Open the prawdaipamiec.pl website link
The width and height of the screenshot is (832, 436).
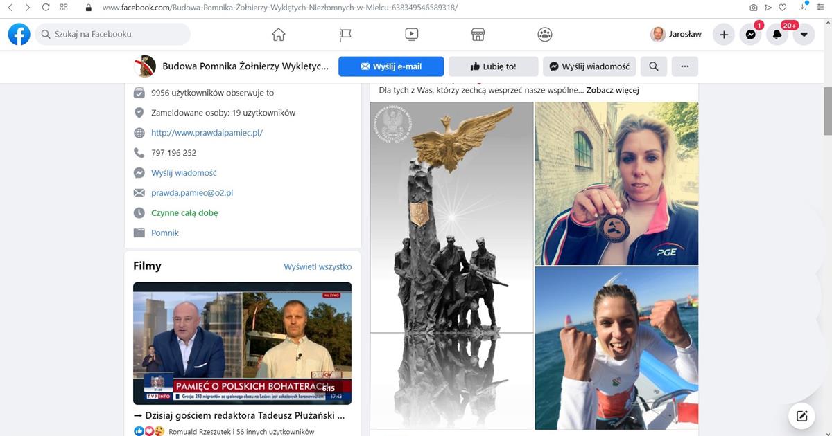pyautogui.click(x=207, y=133)
